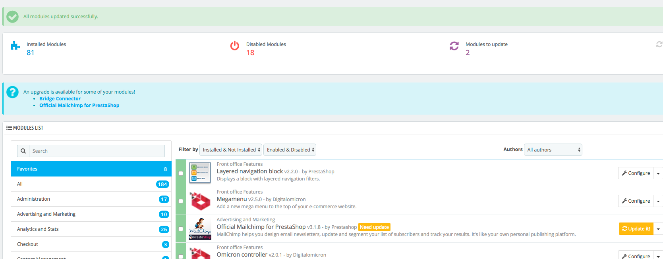Click the Disabled Modules power icon
Viewport: 663px width, 259px height.
point(235,46)
